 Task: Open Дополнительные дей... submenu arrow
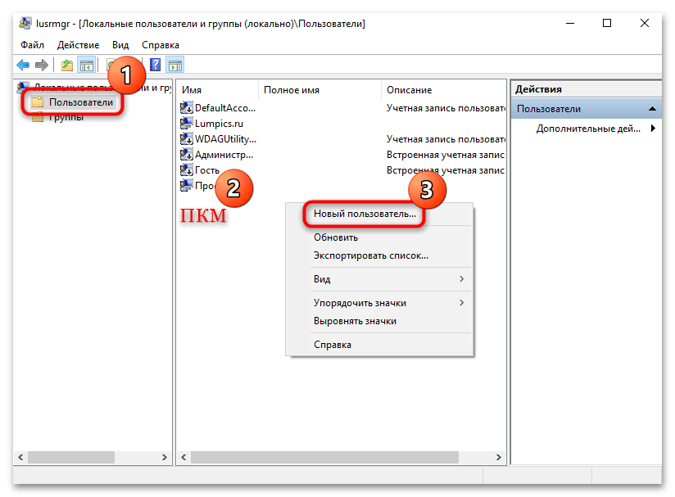(653, 129)
